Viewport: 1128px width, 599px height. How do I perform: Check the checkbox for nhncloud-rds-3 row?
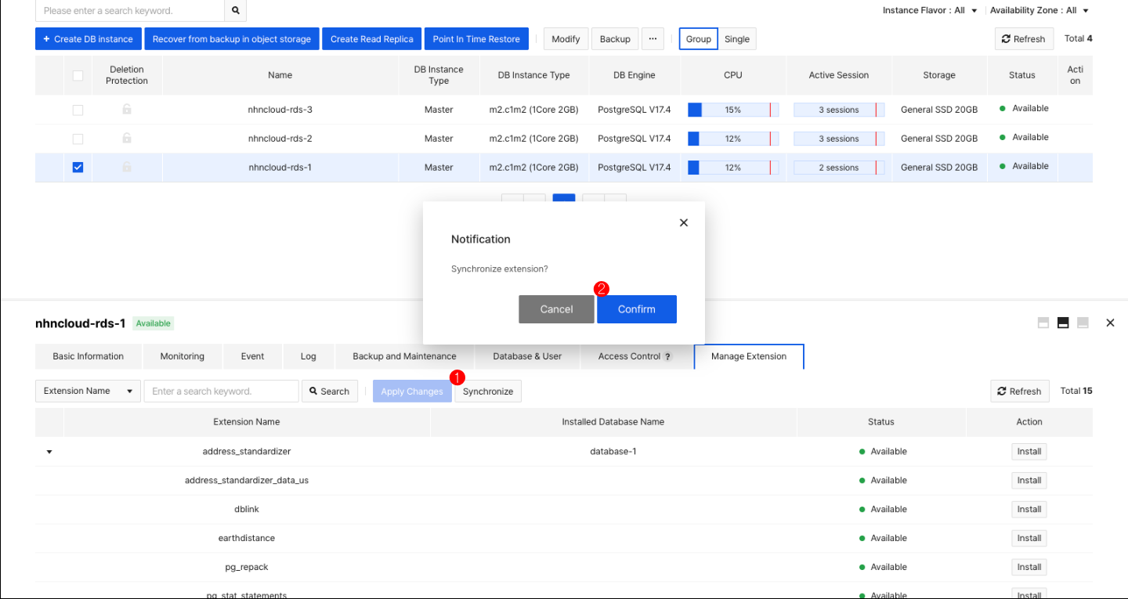click(x=78, y=110)
